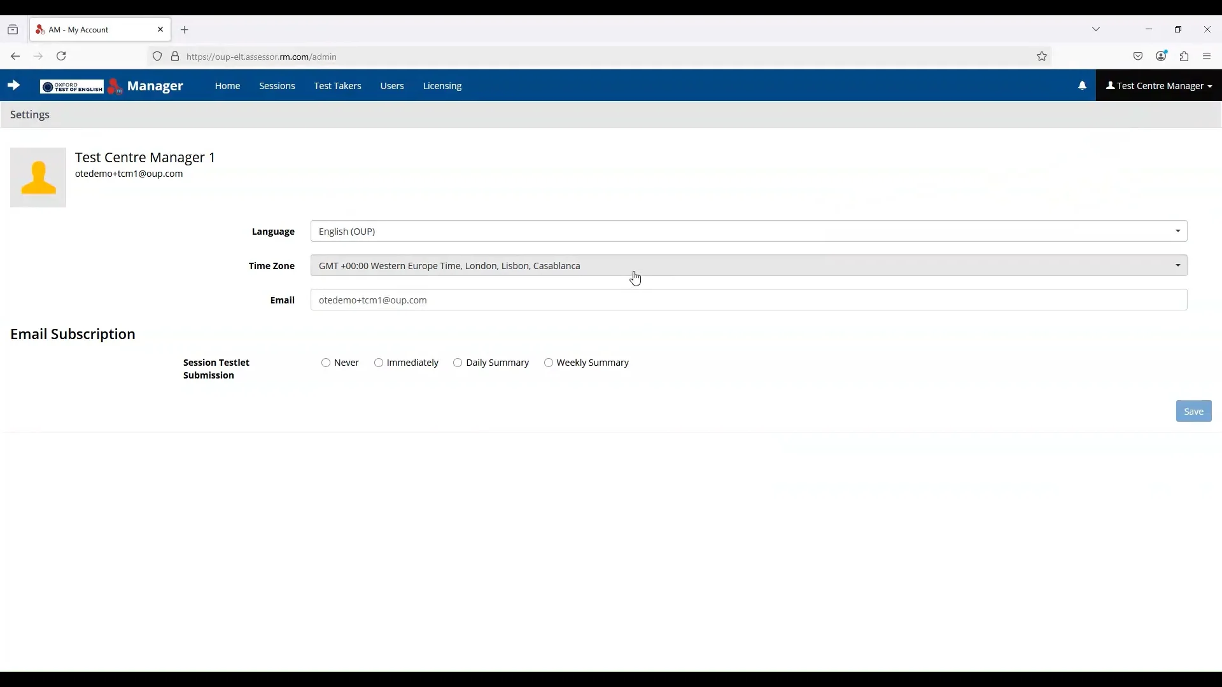Open the Test Centre Manager user menu
This screenshot has height=687, width=1222.
point(1158,86)
